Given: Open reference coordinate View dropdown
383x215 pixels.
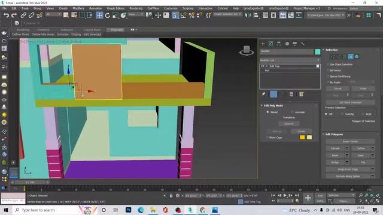Looking at the screenshot, I should pyautogui.click(x=136, y=14).
